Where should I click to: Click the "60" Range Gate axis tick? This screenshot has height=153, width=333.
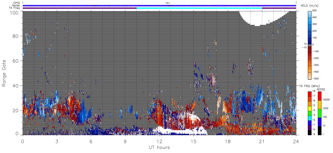pyautogui.click(x=16, y=61)
